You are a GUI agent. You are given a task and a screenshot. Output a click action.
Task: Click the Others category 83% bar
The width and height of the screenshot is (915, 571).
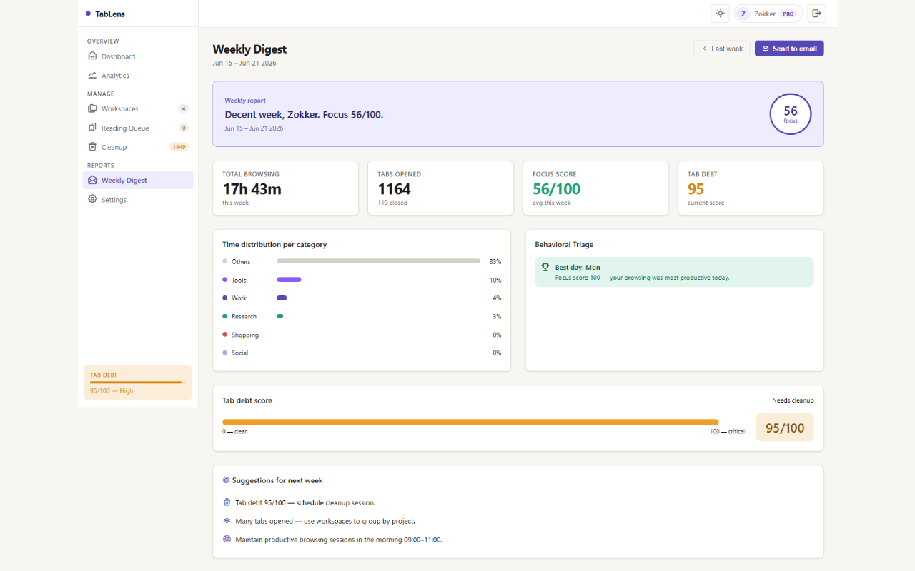pyautogui.click(x=378, y=261)
